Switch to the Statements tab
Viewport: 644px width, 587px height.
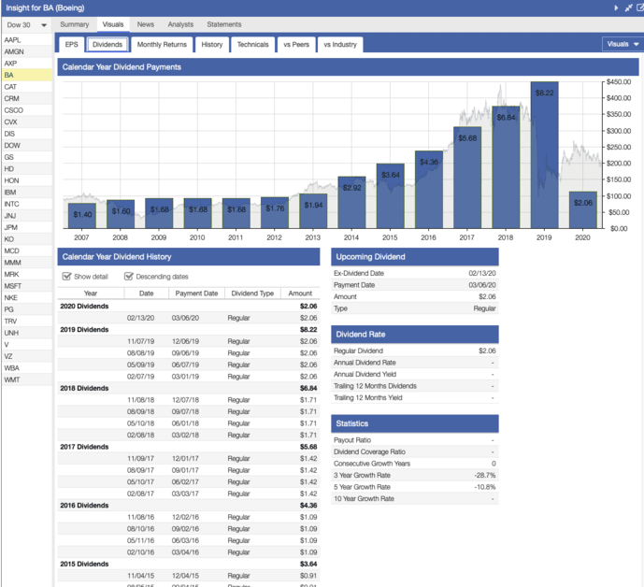pos(223,24)
